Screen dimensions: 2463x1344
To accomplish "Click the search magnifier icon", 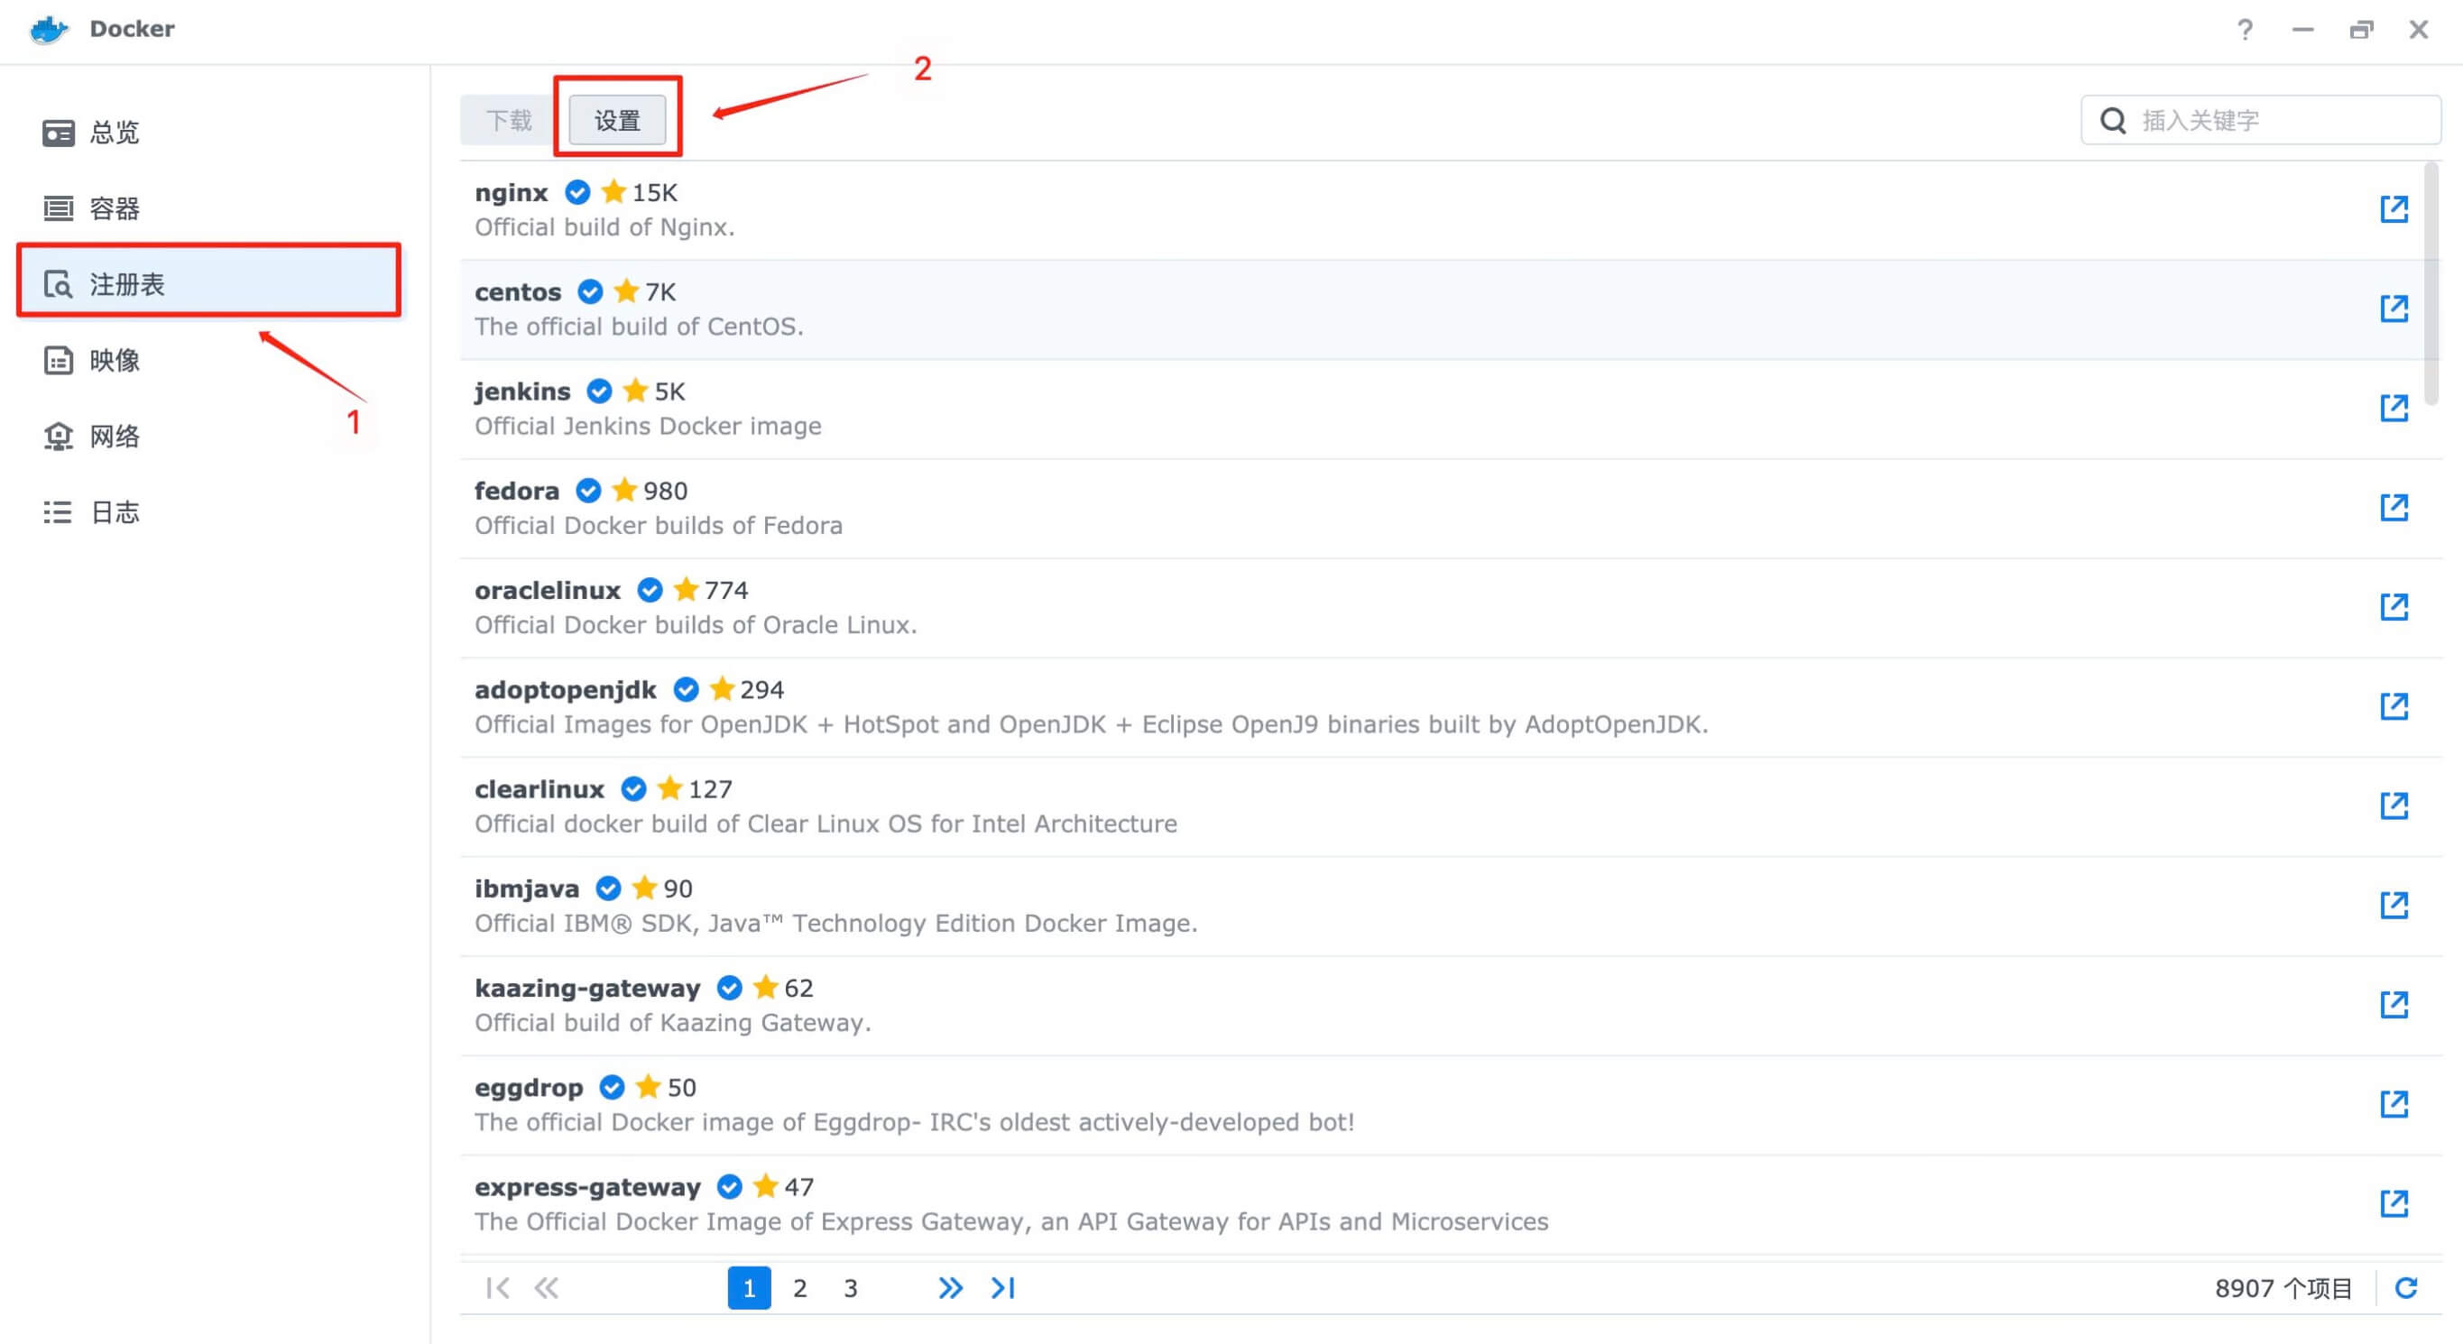I will click(2113, 121).
